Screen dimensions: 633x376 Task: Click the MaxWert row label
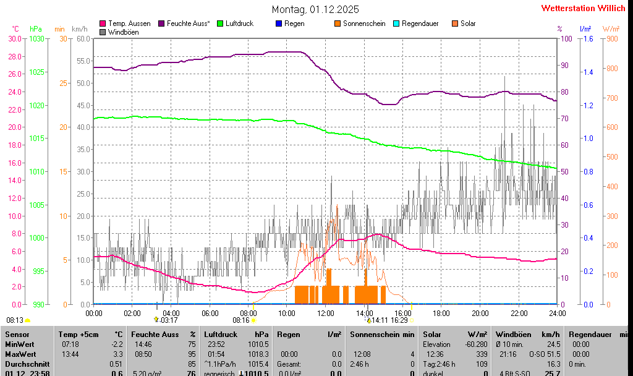click(20, 354)
